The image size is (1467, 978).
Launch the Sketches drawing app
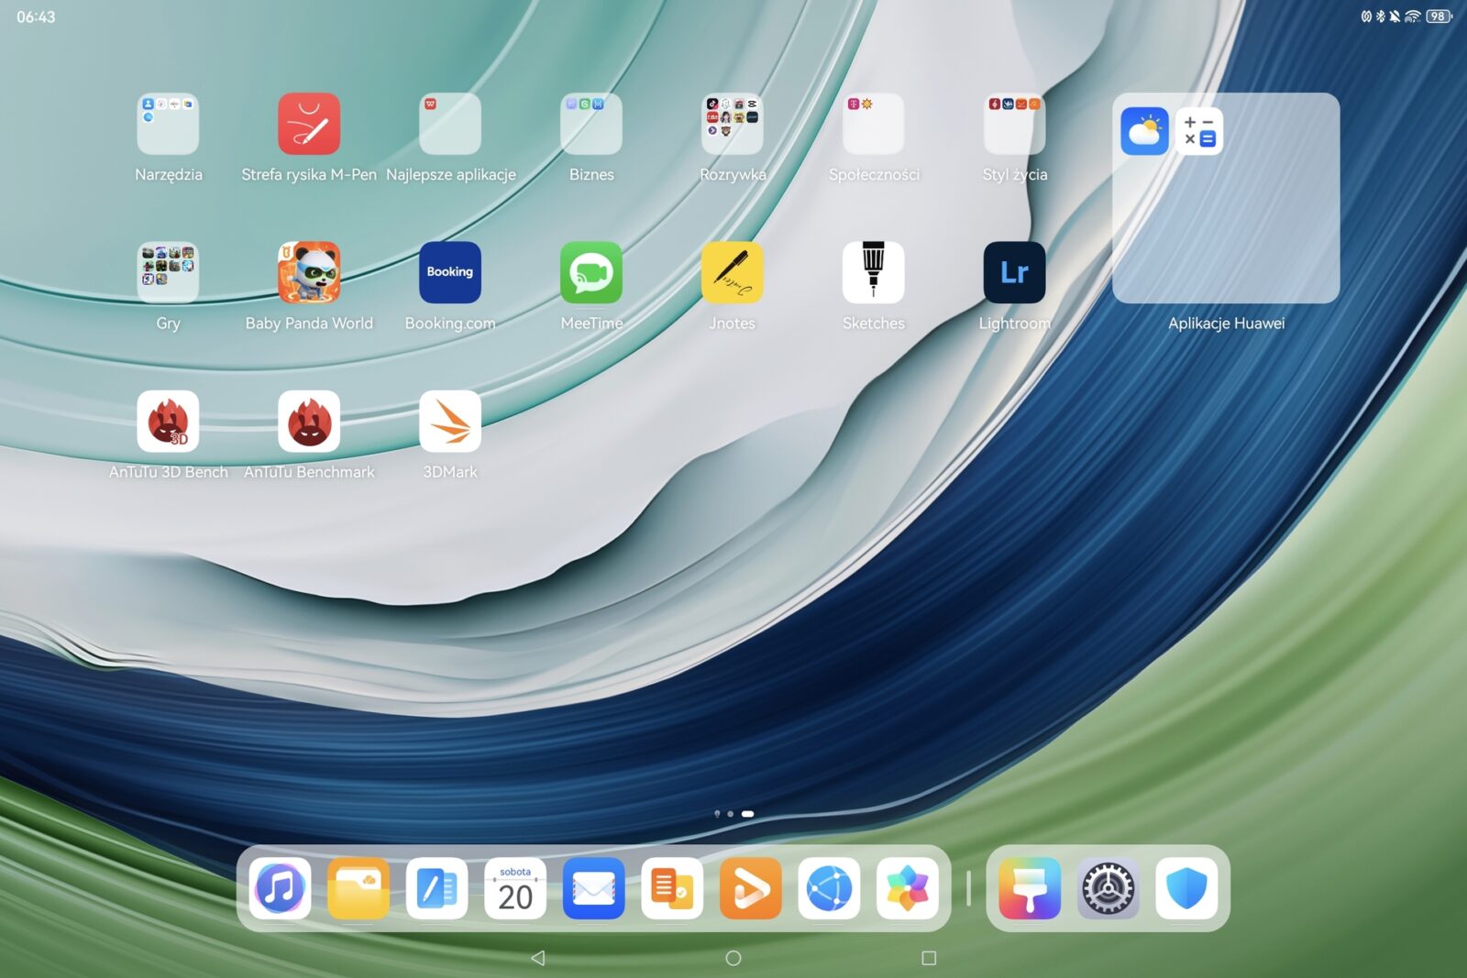(x=873, y=272)
